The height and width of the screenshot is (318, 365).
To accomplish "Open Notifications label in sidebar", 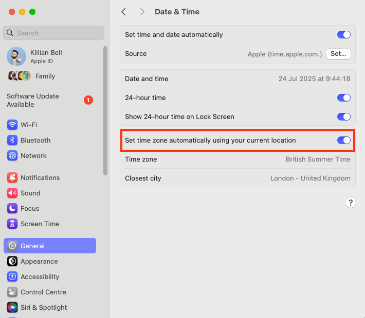I will coord(40,177).
